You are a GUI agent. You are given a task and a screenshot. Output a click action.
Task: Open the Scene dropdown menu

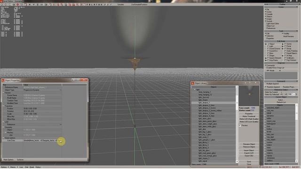tap(269, 12)
